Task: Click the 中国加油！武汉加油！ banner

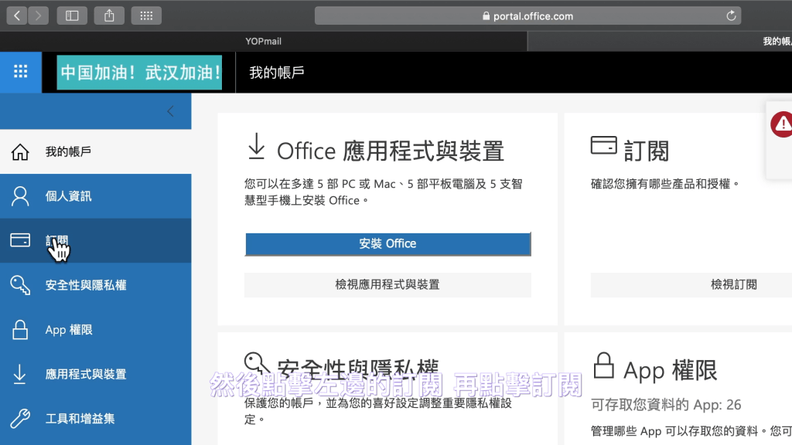Action: 139,73
